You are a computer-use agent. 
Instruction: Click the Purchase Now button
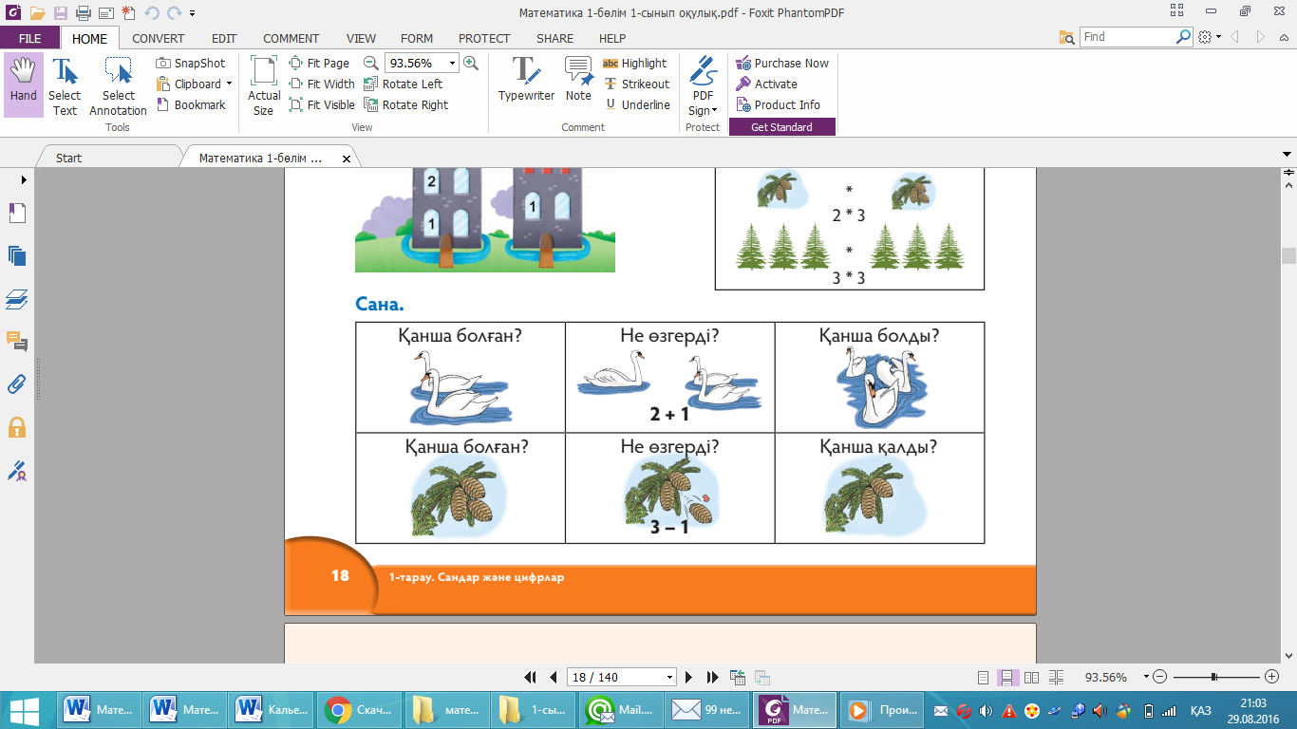782,64
